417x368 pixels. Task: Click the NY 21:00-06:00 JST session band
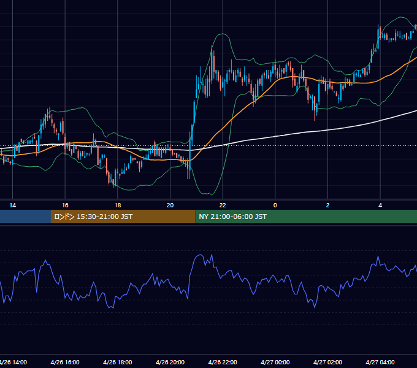306,217
